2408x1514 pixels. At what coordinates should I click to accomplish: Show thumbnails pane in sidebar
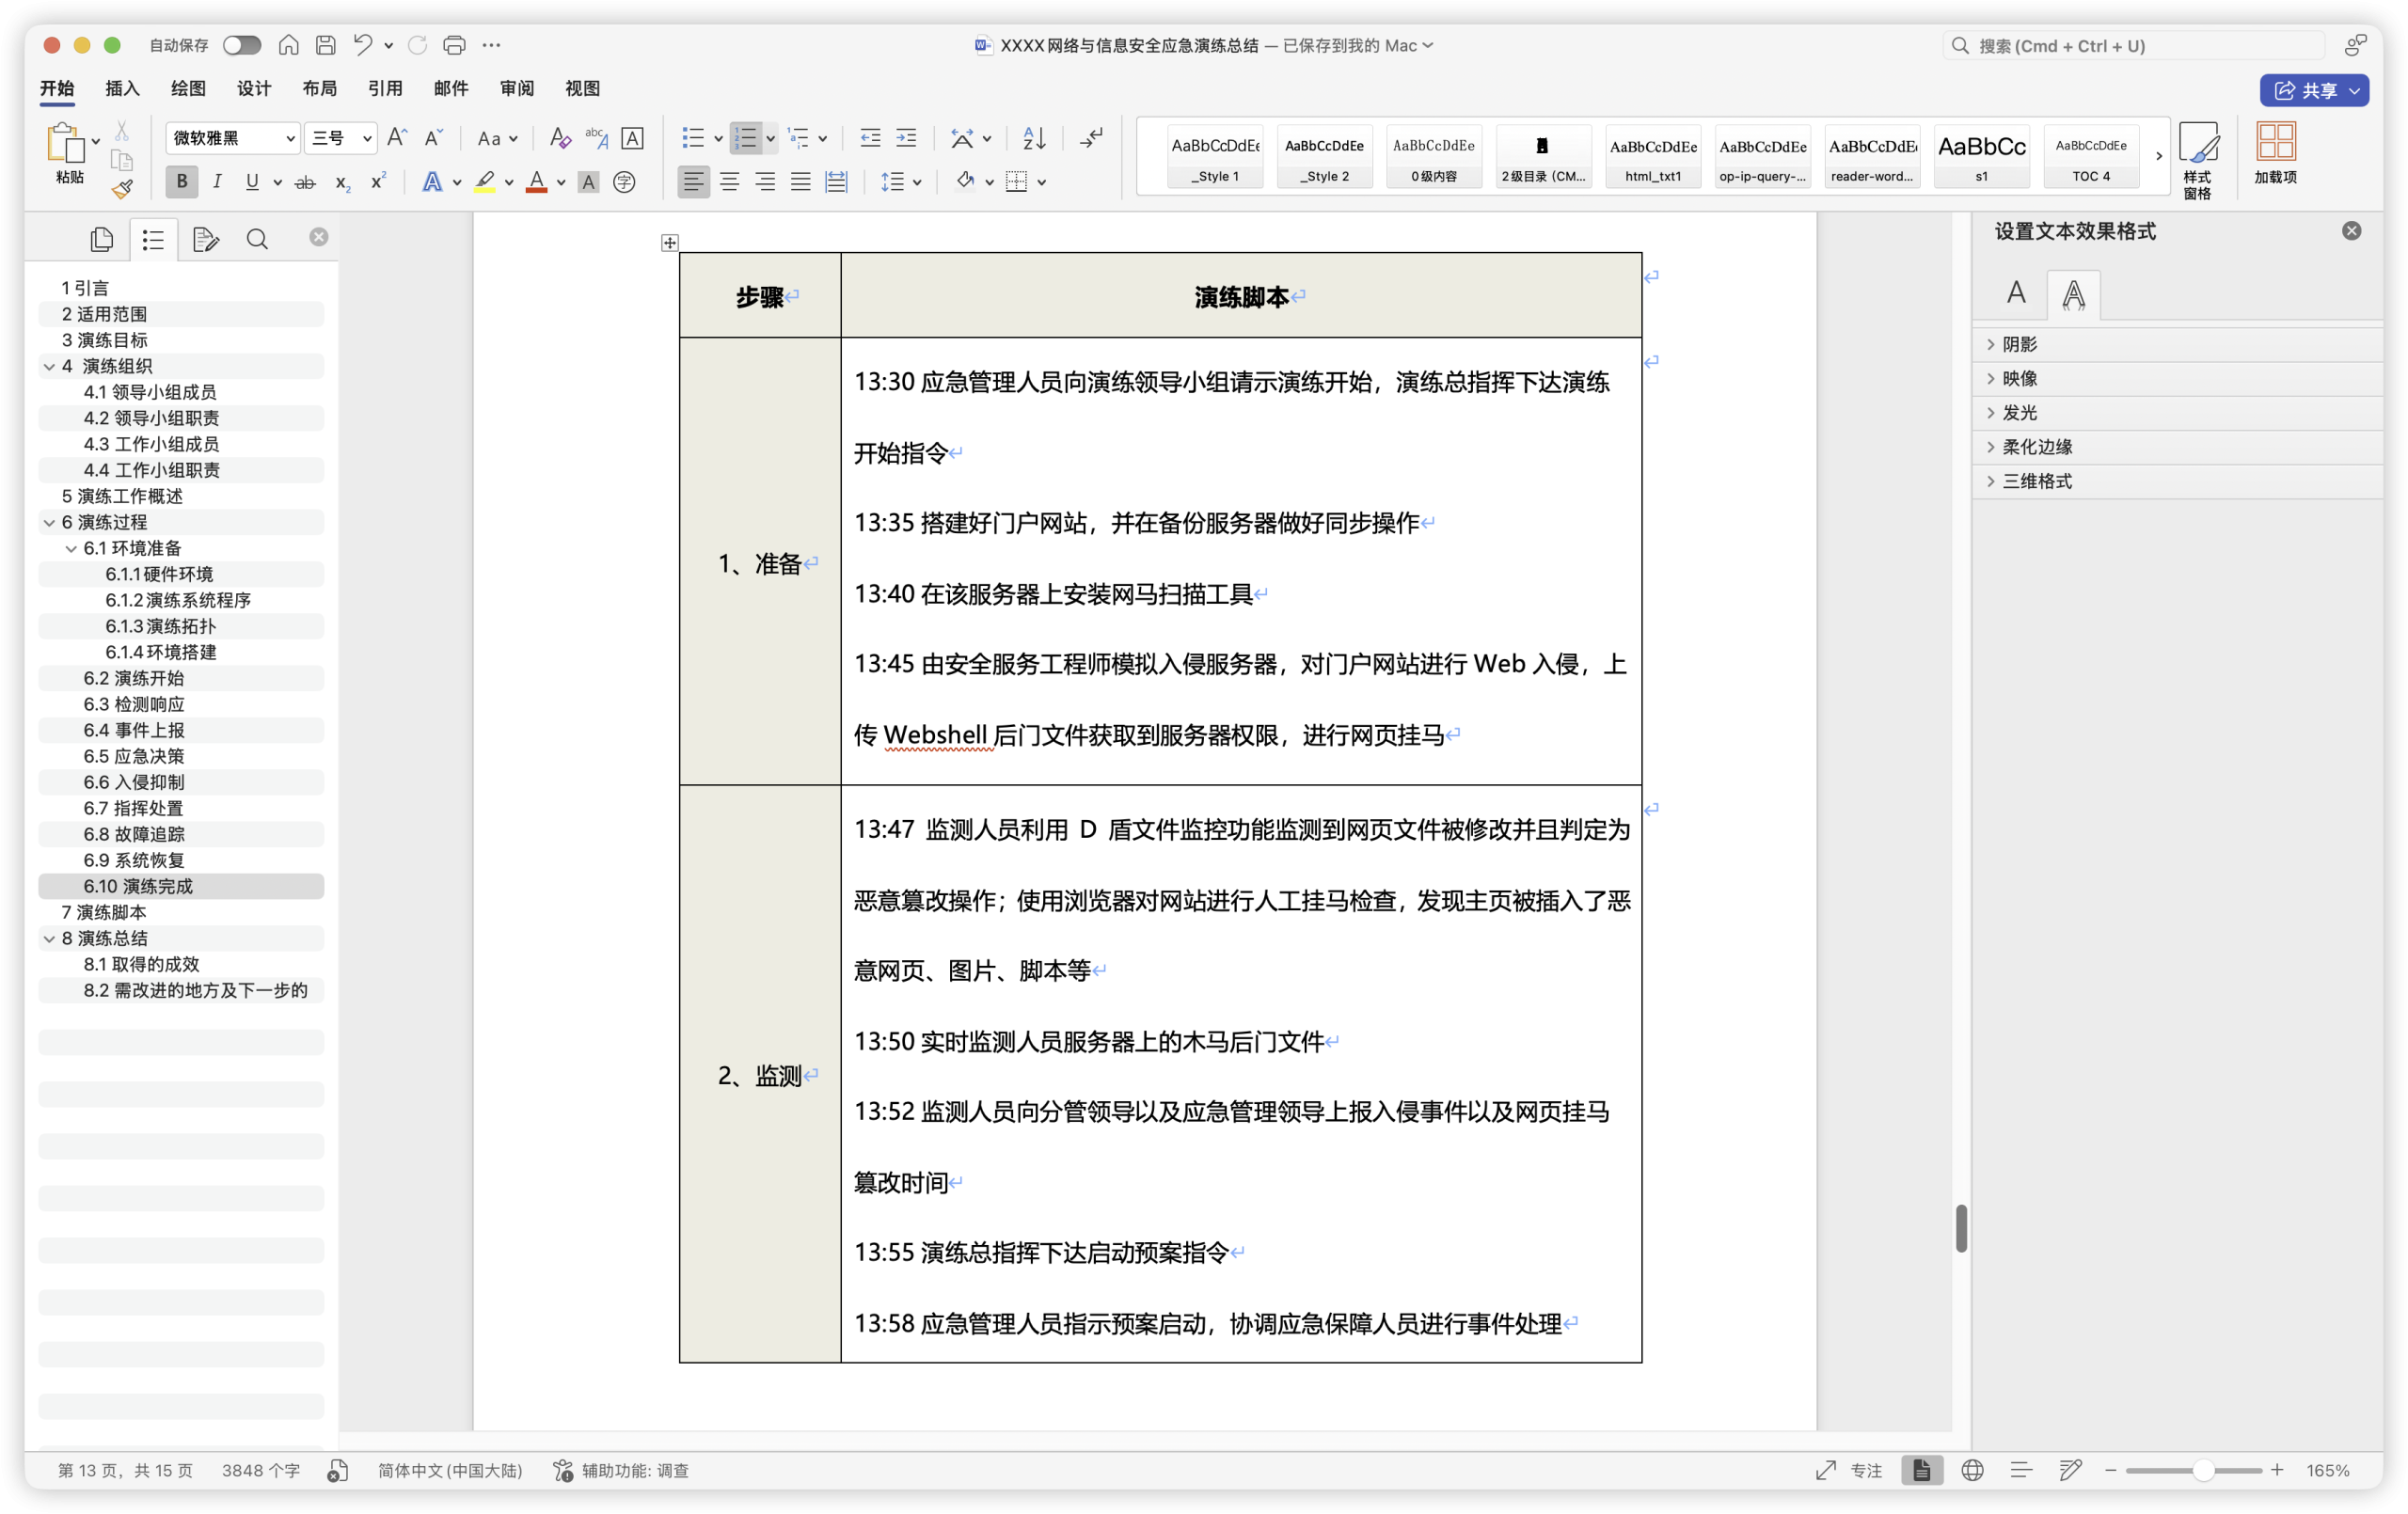pyautogui.click(x=101, y=239)
